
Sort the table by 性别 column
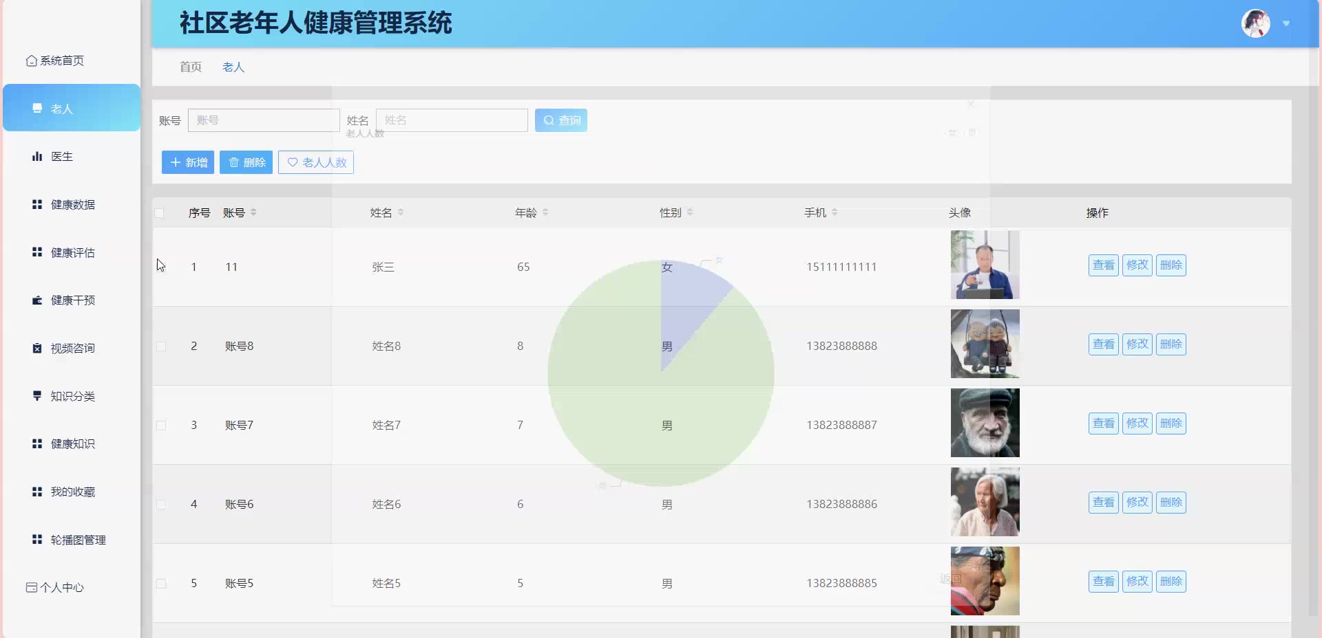690,212
